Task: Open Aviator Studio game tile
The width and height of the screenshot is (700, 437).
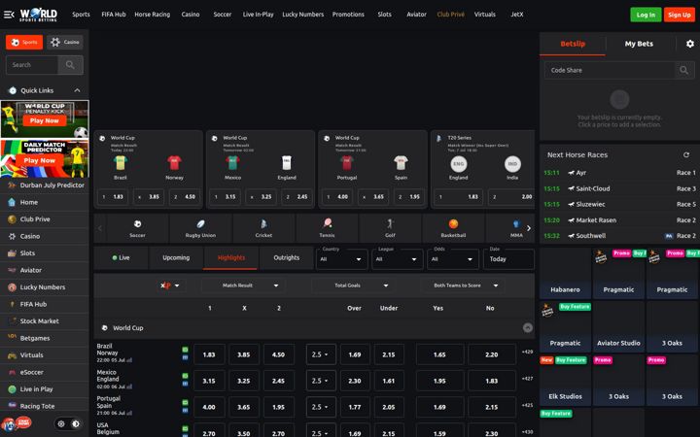Action: point(618,327)
